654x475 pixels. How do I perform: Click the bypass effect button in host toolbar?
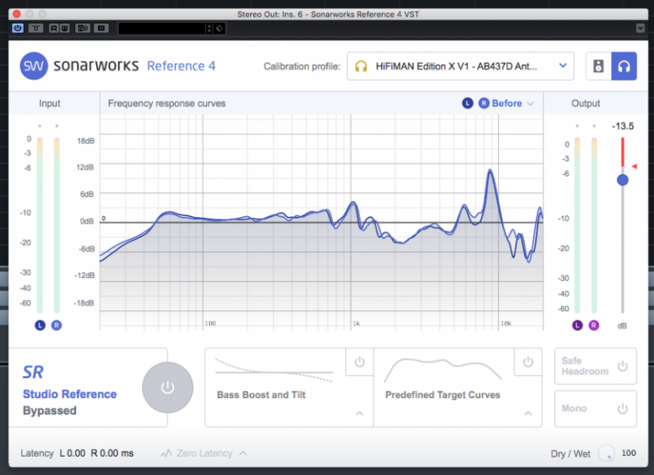point(36,28)
